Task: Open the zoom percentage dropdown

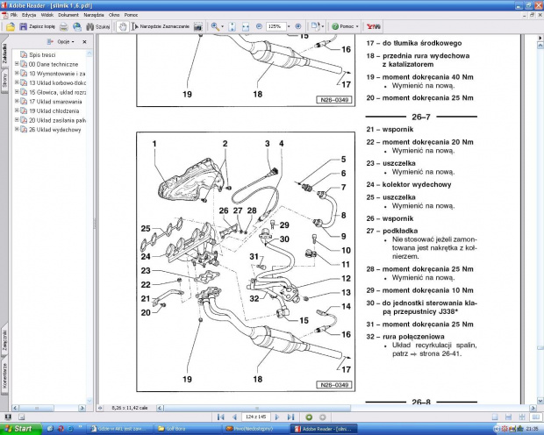Action: 289,26
